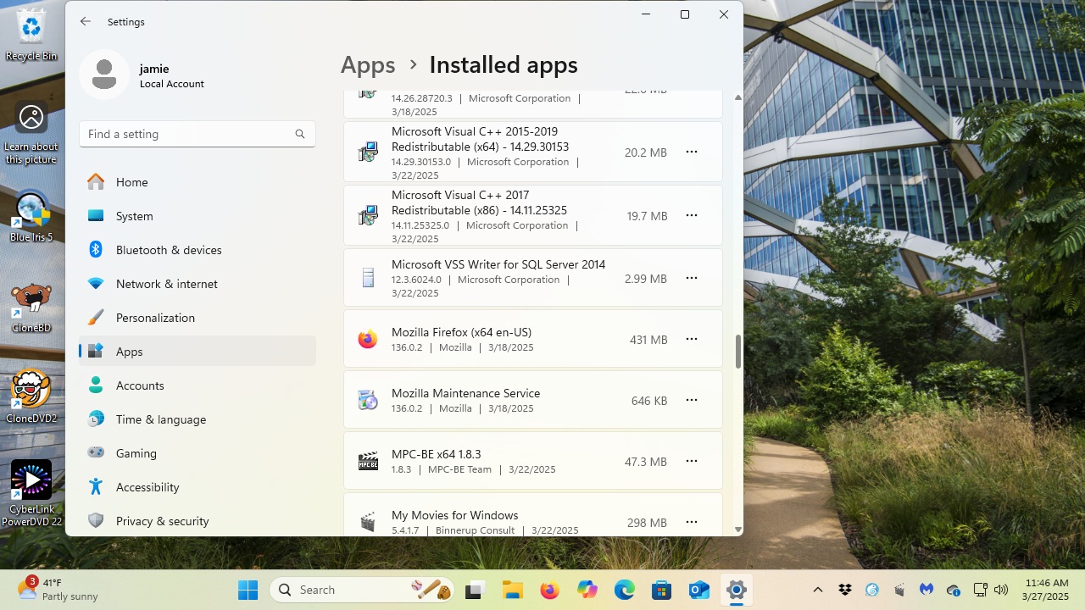Viewport: 1085px width, 610px height.
Task: Open options menu for Mozilla Firefox
Action: tap(692, 340)
